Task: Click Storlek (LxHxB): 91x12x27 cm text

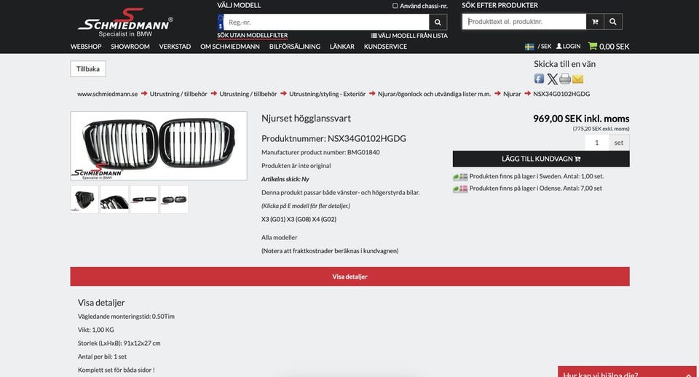Action: pos(119,343)
